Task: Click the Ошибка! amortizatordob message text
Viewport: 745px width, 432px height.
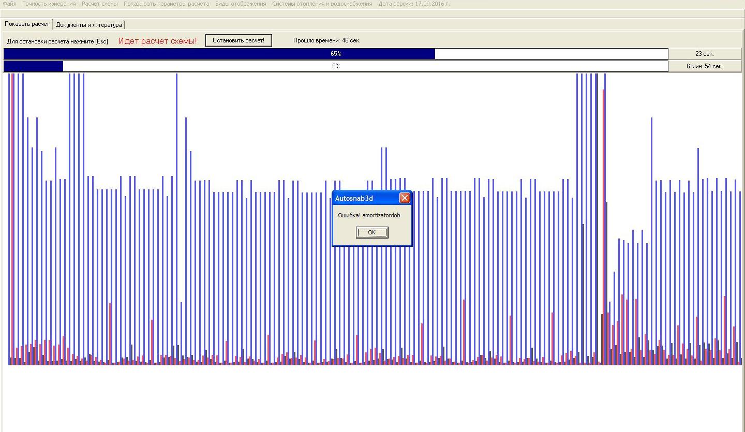Action: point(369,215)
